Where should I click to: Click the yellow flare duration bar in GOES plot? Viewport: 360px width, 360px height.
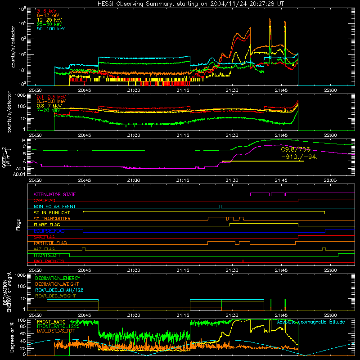(263, 161)
